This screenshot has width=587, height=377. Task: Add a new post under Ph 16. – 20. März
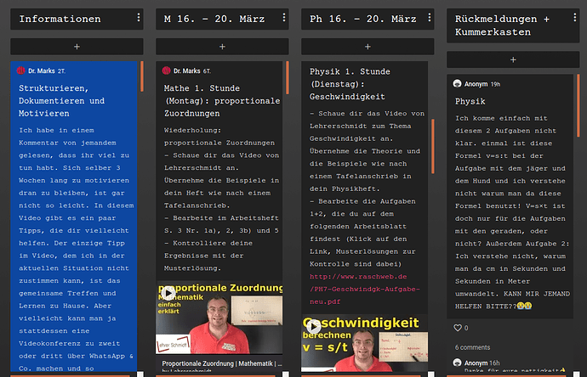point(368,47)
